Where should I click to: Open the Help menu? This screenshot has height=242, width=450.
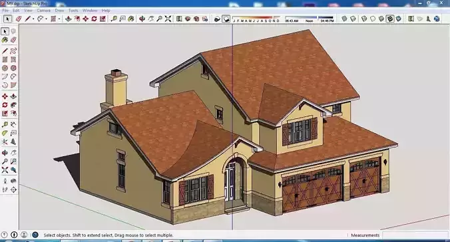[x=106, y=11]
